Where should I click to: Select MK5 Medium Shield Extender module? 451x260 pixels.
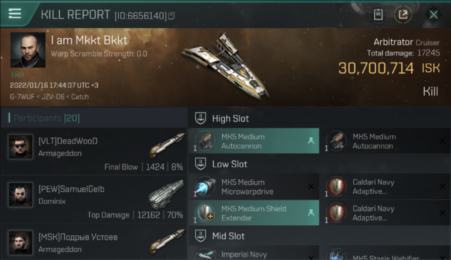pos(254,213)
